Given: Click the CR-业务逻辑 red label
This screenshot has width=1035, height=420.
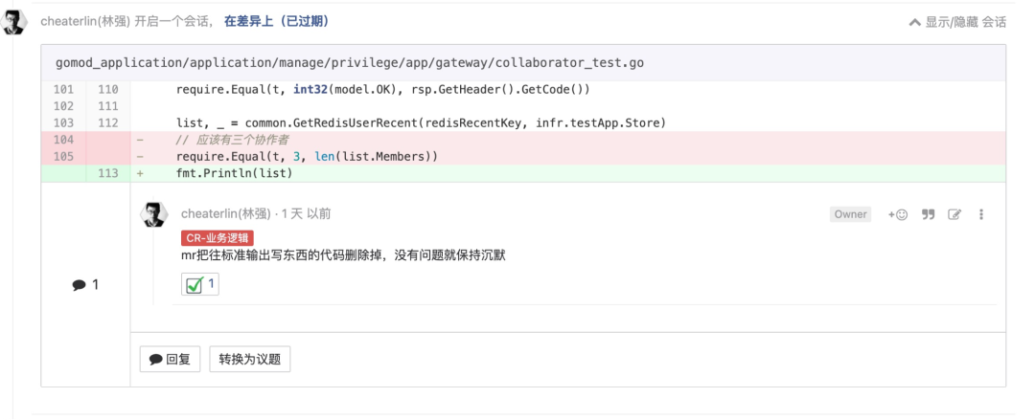Looking at the screenshot, I should coord(218,237).
